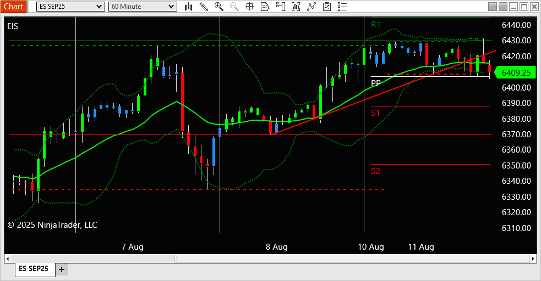
Task: Expand the 60 Minute interval dropdown
Action: [x=143, y=7]
